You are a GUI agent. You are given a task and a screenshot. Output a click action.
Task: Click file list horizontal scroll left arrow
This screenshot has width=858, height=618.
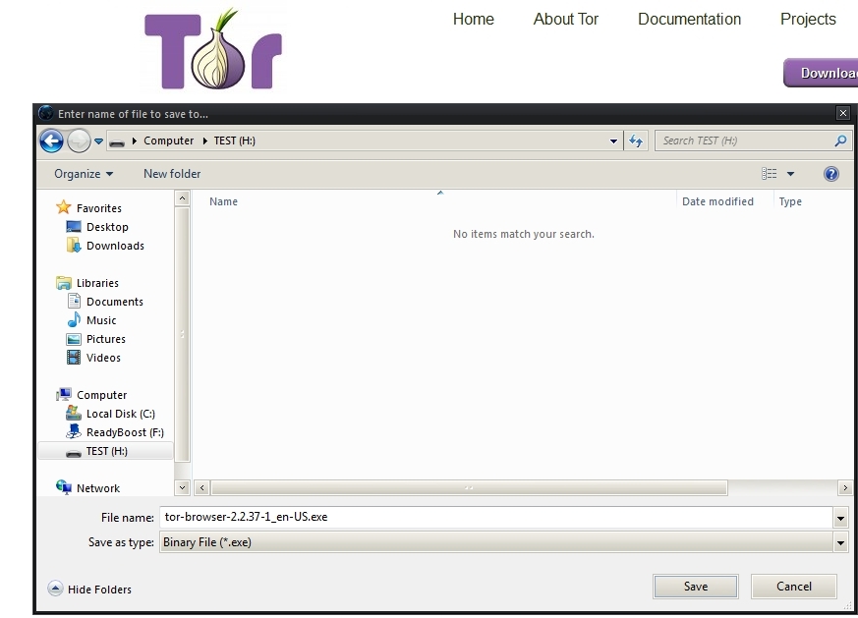click(x=201, y=487)
